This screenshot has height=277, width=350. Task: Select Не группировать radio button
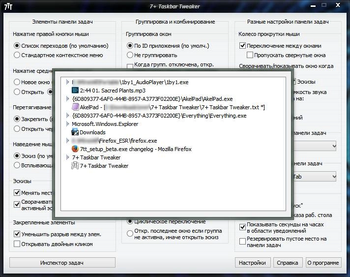click(x=130, y=55)
